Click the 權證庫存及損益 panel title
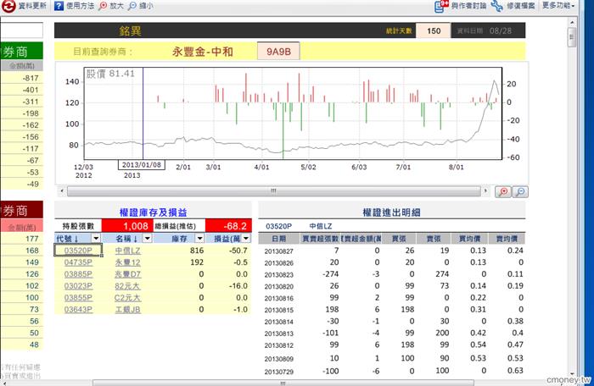Screen dimensions: 594x386 (x=153, y=212)
